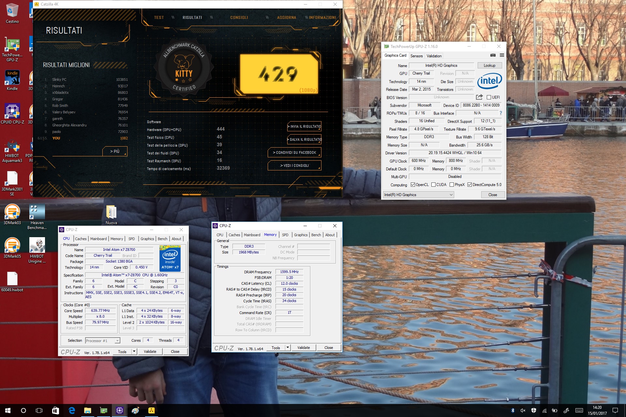Viewport: 626px width, 417px height.
Task: Open HWBOT Aquamark3 desktop icon
Action: tap(12, 151)
